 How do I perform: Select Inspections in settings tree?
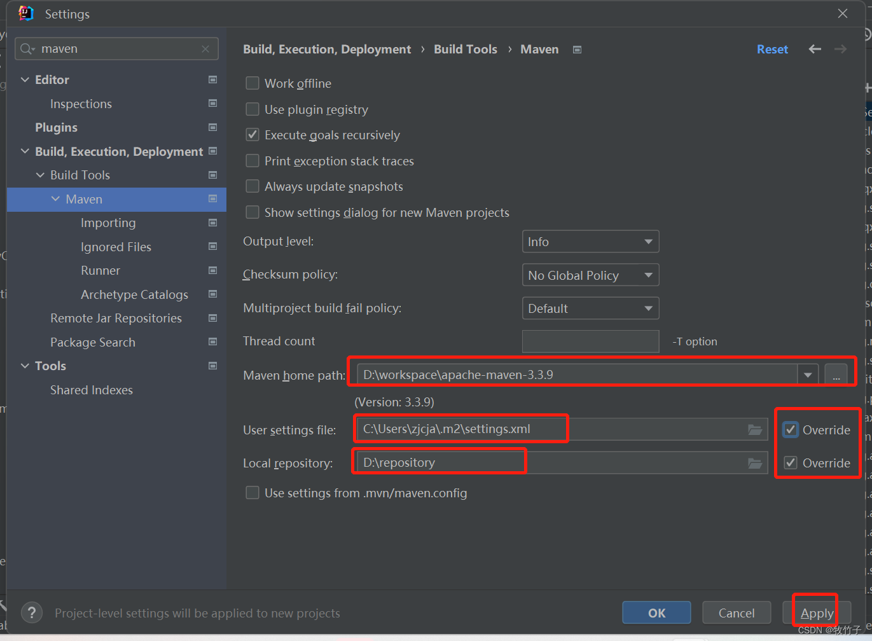[81, 104]
